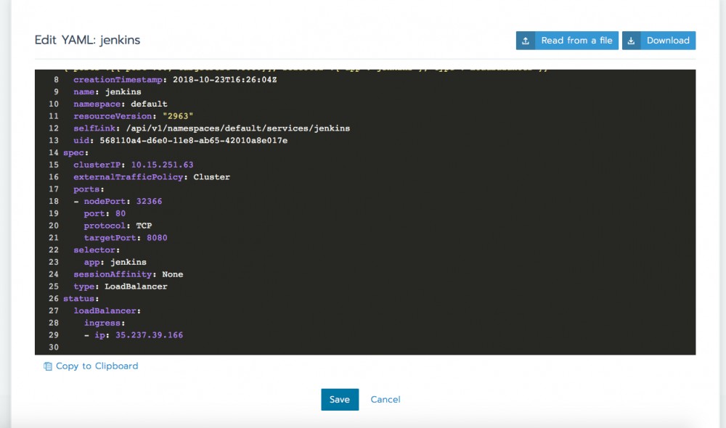The image size is (726, 428).
Task: Click the upload icon on Read from a file
Action: coord(526,40)
